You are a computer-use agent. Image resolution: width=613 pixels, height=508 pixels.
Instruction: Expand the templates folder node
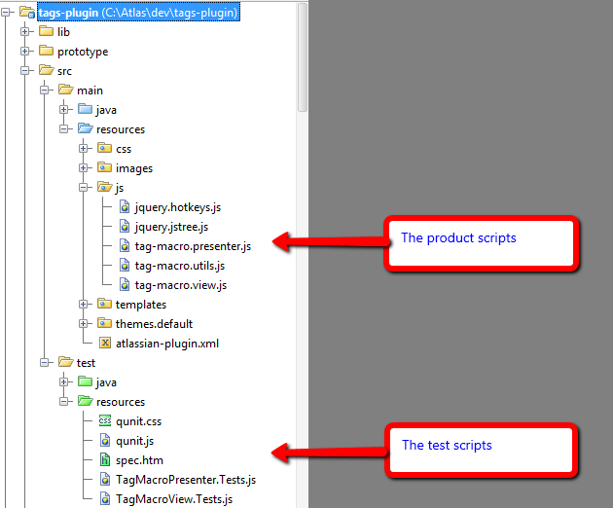[x=84, y=305]
